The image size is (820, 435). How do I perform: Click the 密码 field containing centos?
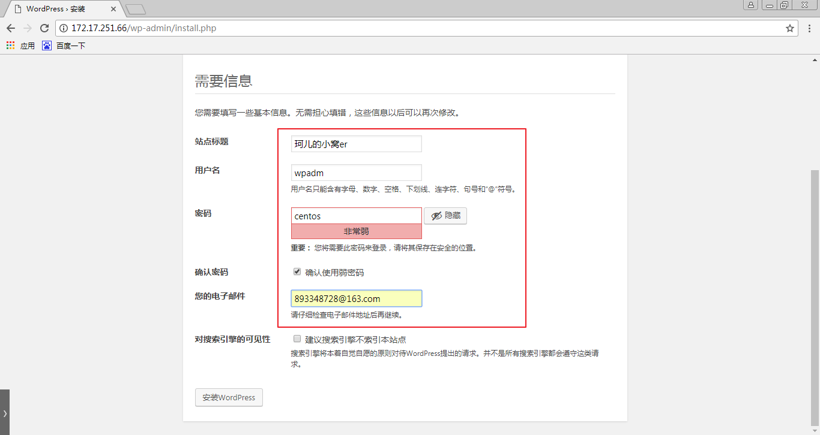coord(357,216)
